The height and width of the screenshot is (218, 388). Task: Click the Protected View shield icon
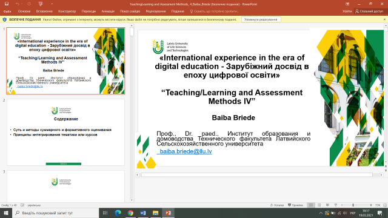pos(4,19)
